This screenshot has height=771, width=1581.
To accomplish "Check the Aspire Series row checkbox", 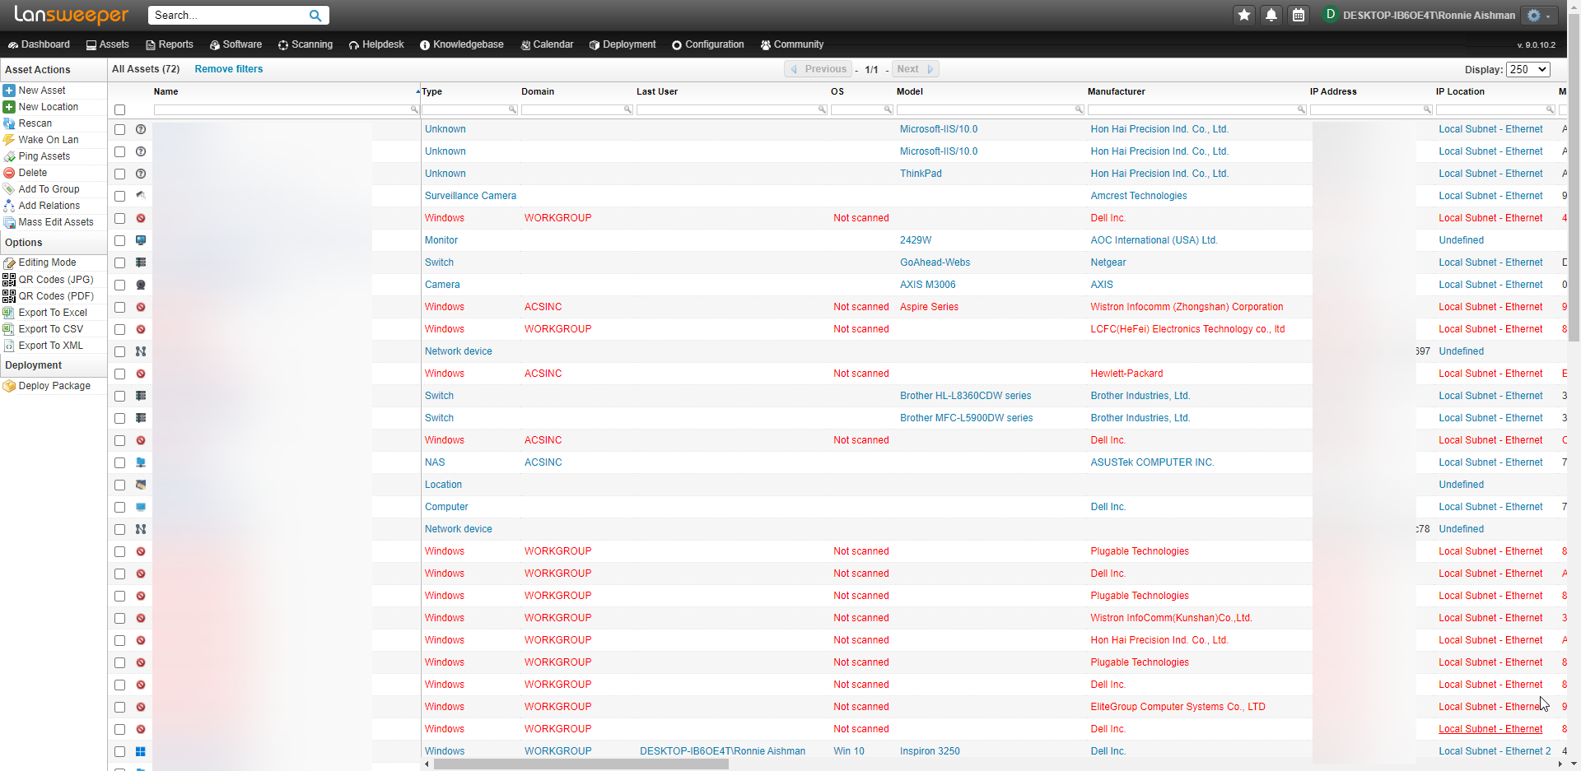I will pos(119,307).
